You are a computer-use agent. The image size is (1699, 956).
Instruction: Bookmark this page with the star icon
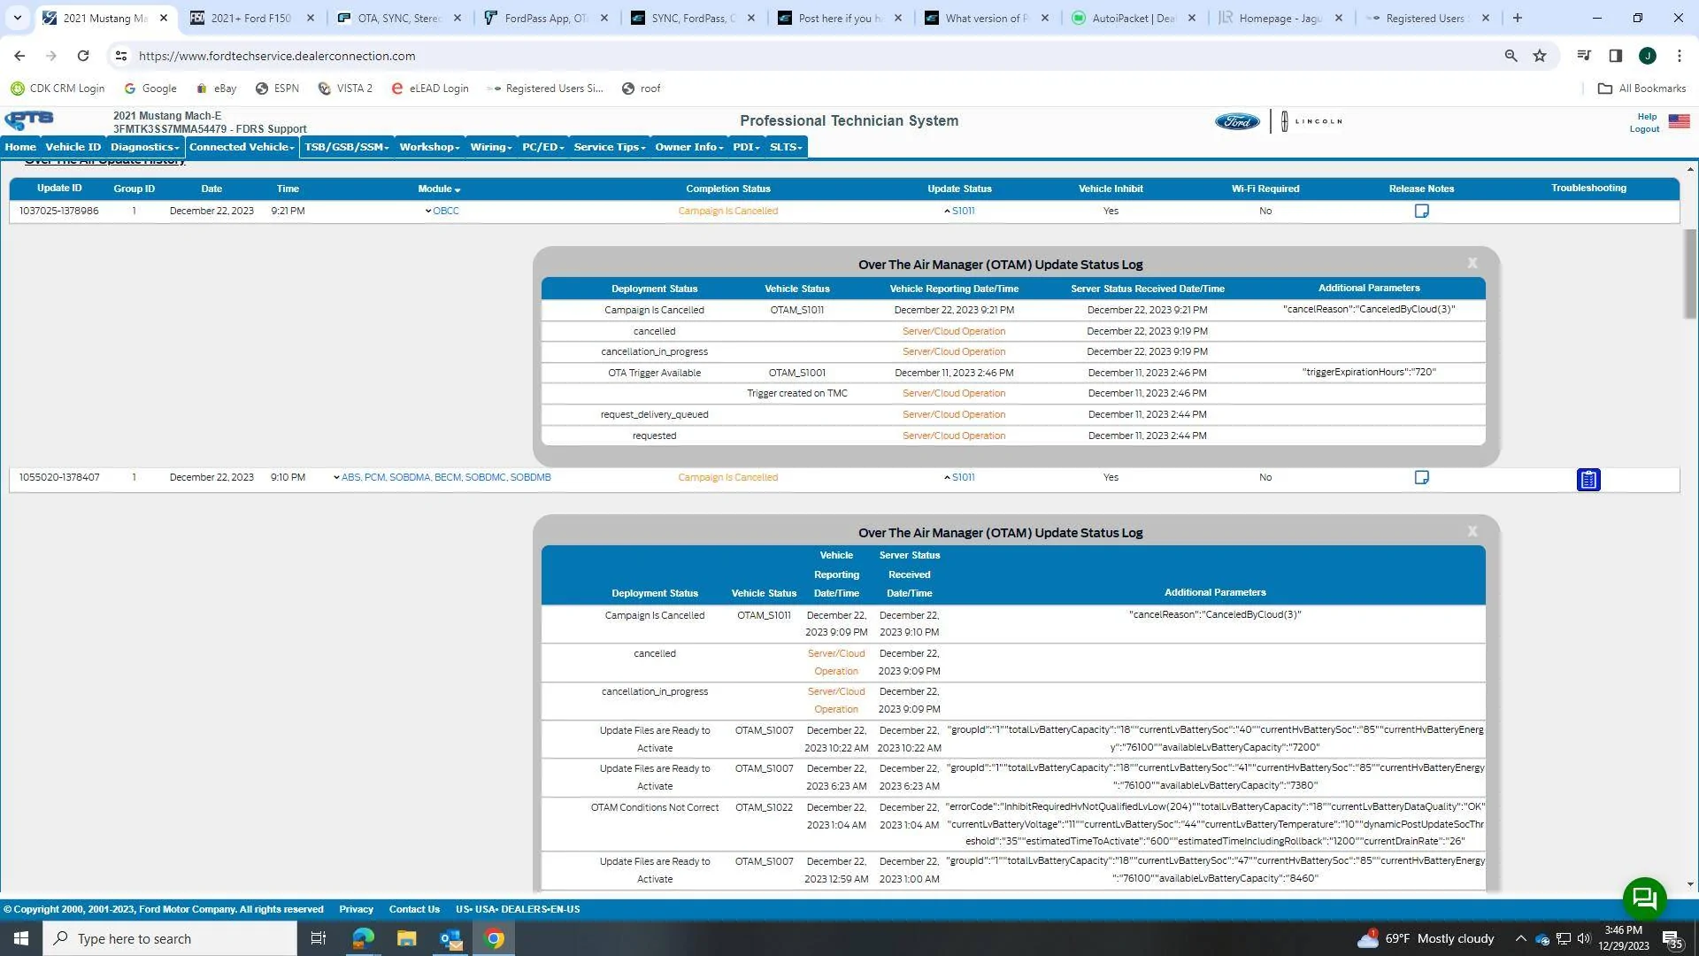(1540, 56)
